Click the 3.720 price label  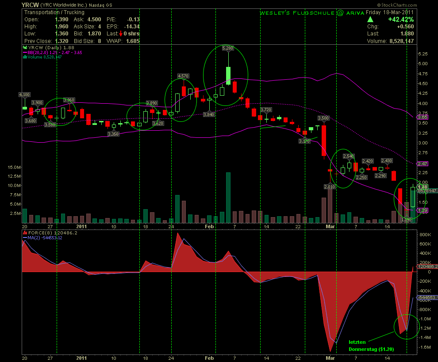point(266,109)
